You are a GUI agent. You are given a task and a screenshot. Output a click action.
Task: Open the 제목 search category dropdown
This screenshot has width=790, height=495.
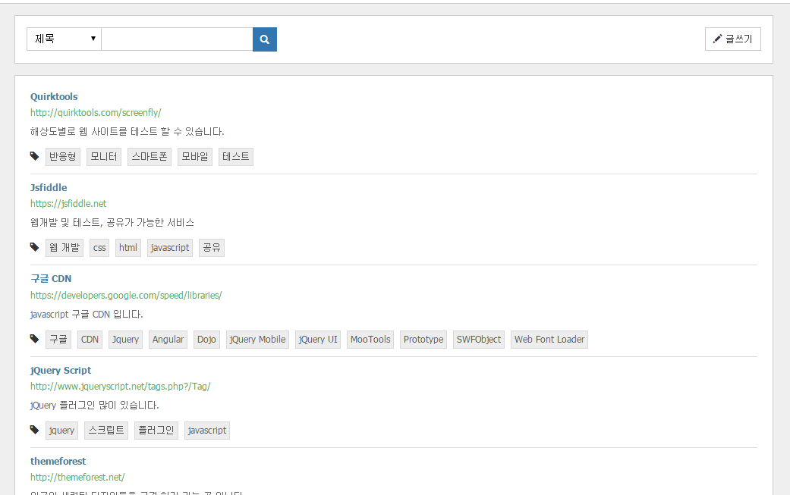(65, 39)
